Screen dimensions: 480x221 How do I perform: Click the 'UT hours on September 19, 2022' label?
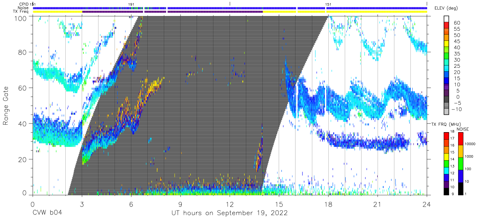pos(229,213)
